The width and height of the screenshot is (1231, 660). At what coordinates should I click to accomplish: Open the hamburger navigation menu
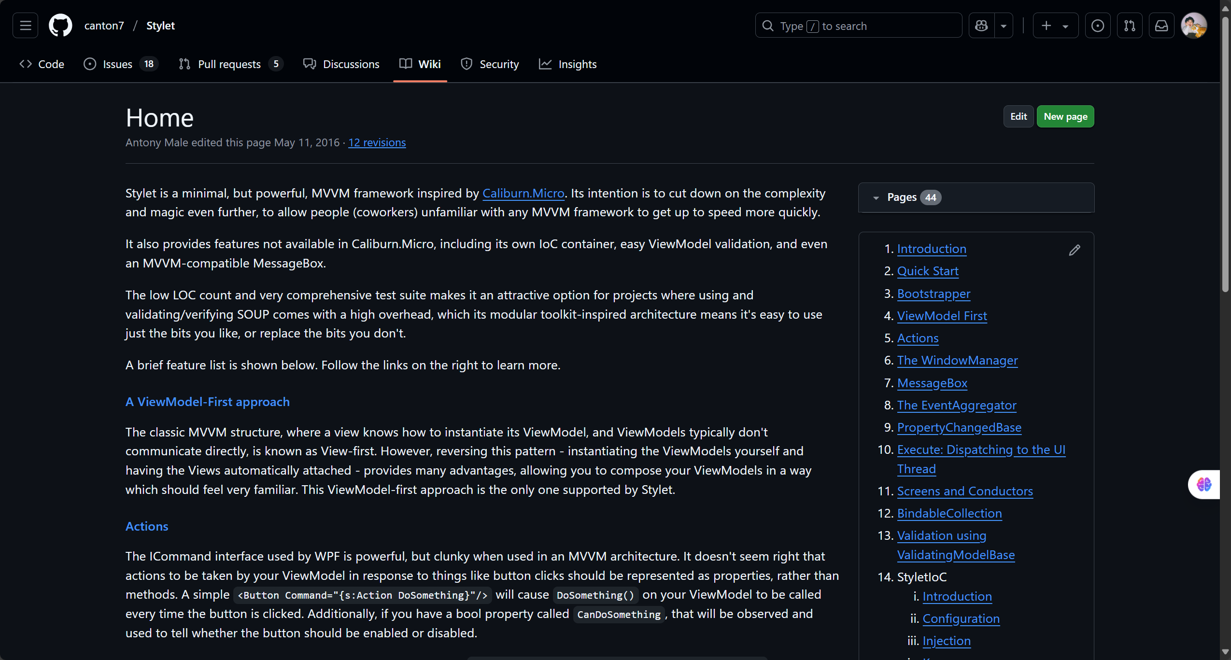point(25,26)
